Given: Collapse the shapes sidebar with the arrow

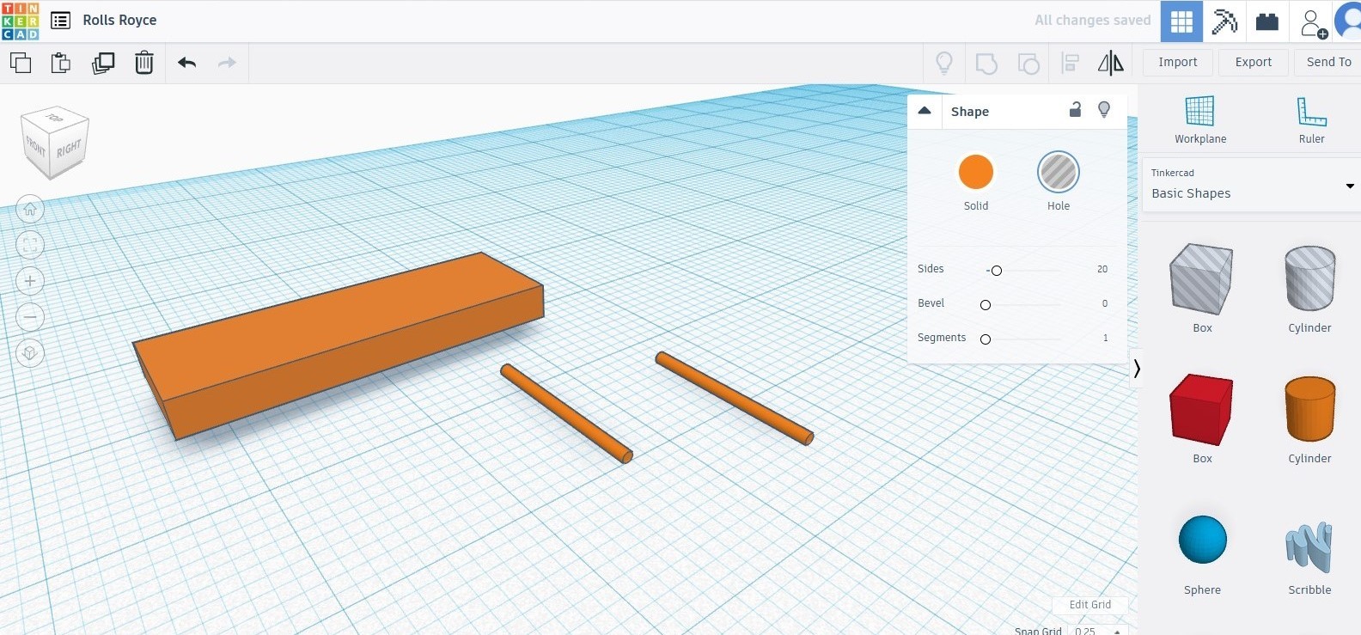Looking at the screenshot, I should (x=1136, y=369).
